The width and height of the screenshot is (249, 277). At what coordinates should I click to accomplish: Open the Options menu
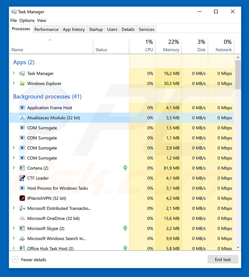click(x=27, y=20)
